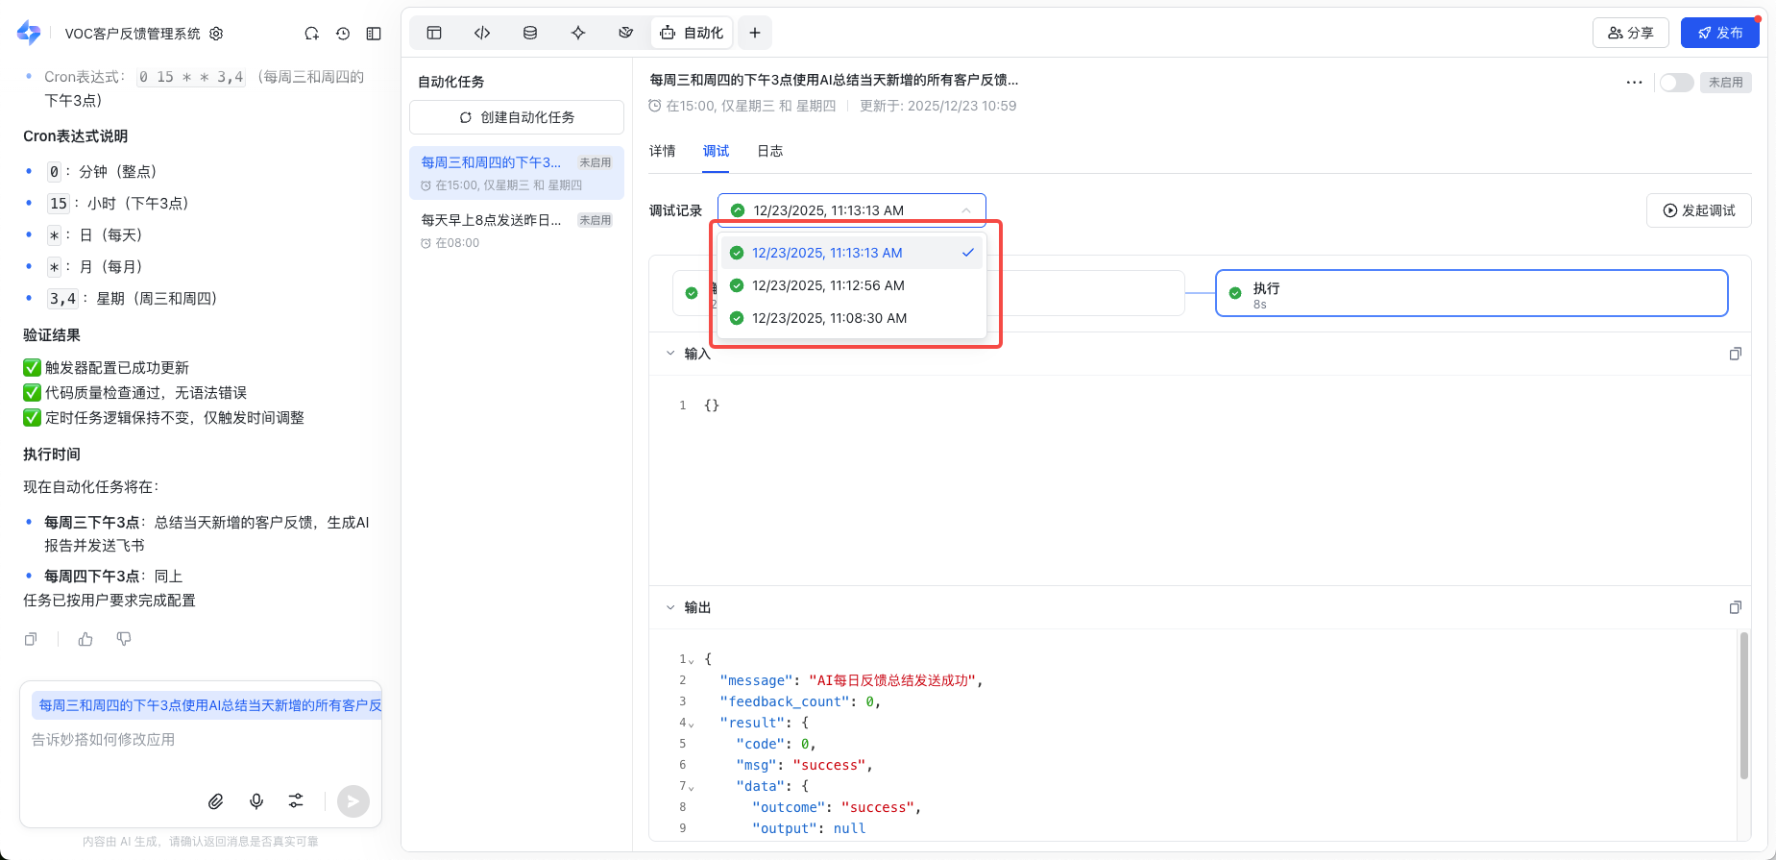
Task: Click the code view icon in toolbar
Action: 482,33
